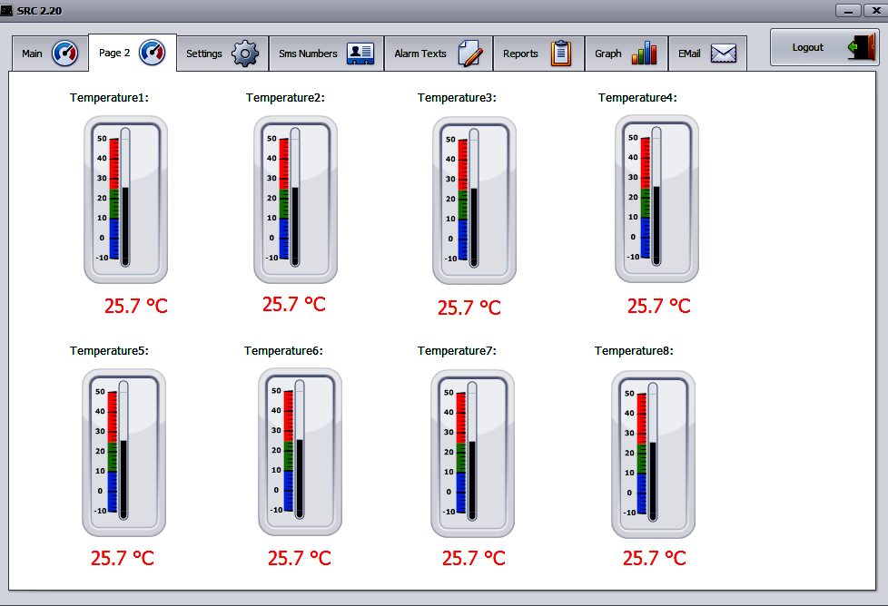Click the clipboard icon for Reports
The height and width of the screenshot is (606, 888).
pos(561,54)
